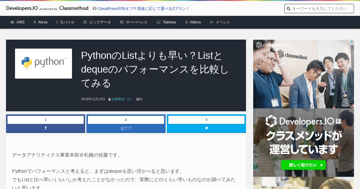This screenshot has width=360, height=189.
Task: Click the Developers.IOは headline in the ad banner
Action: tap(304, 121)
